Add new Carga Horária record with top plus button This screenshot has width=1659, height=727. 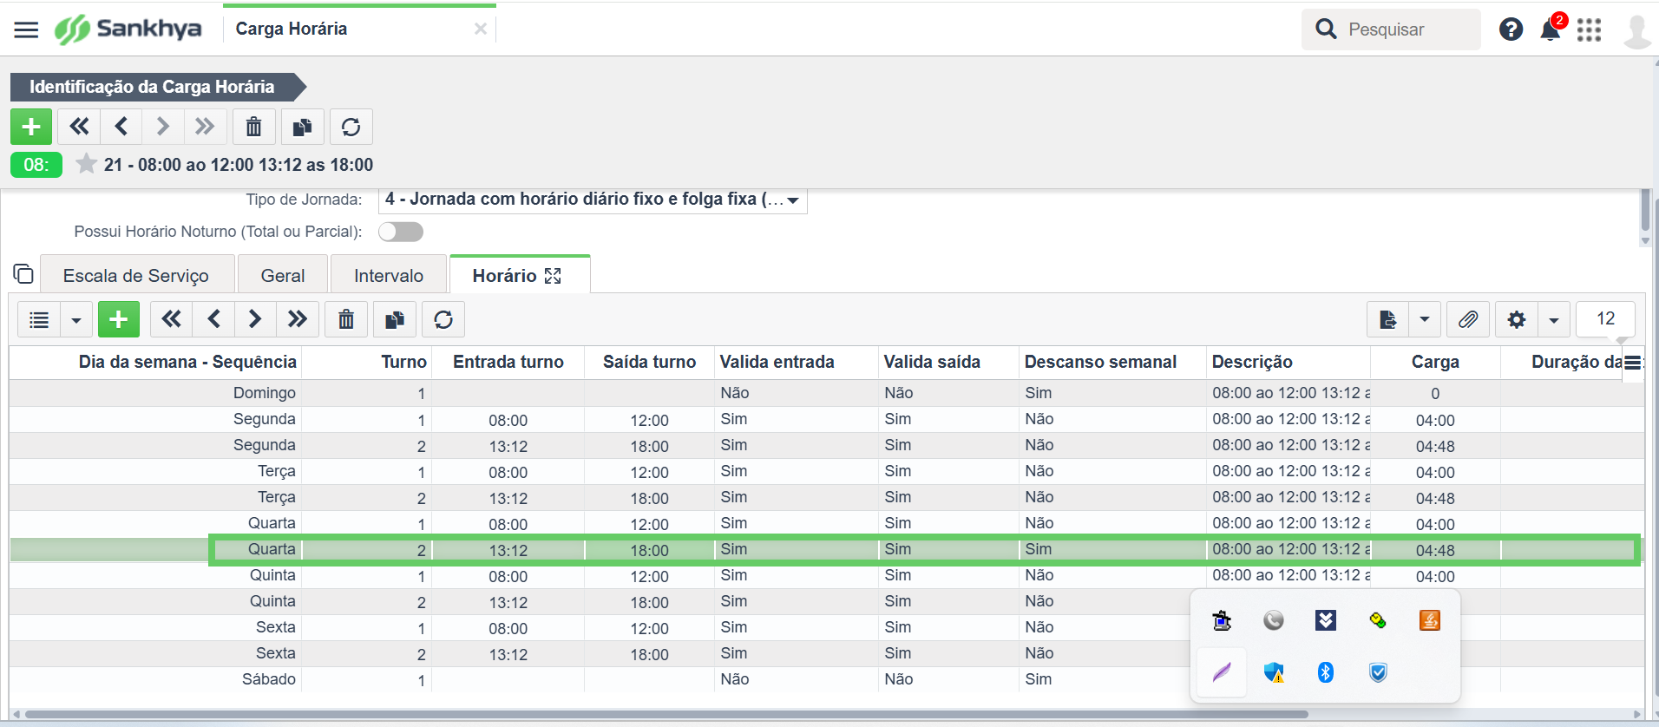point(31,127)
